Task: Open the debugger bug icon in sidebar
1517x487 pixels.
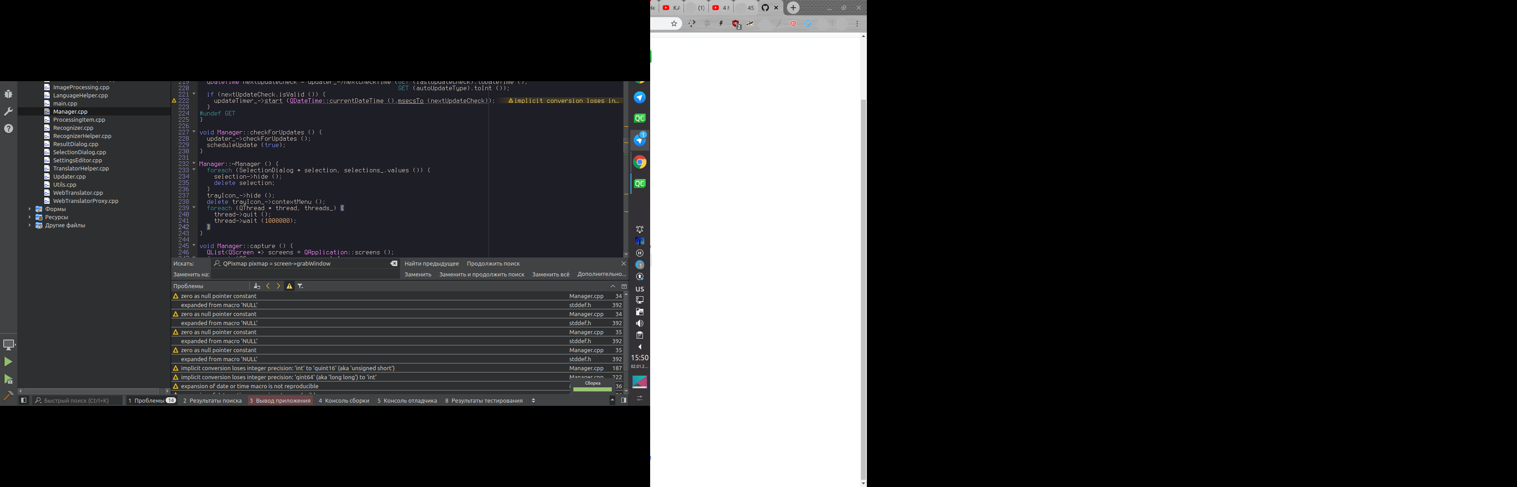Action: [8, 95]
